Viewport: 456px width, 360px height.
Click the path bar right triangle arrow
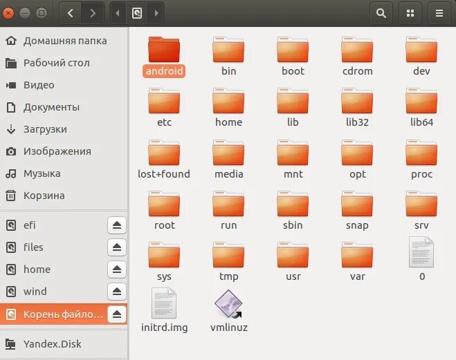[156, 13]
